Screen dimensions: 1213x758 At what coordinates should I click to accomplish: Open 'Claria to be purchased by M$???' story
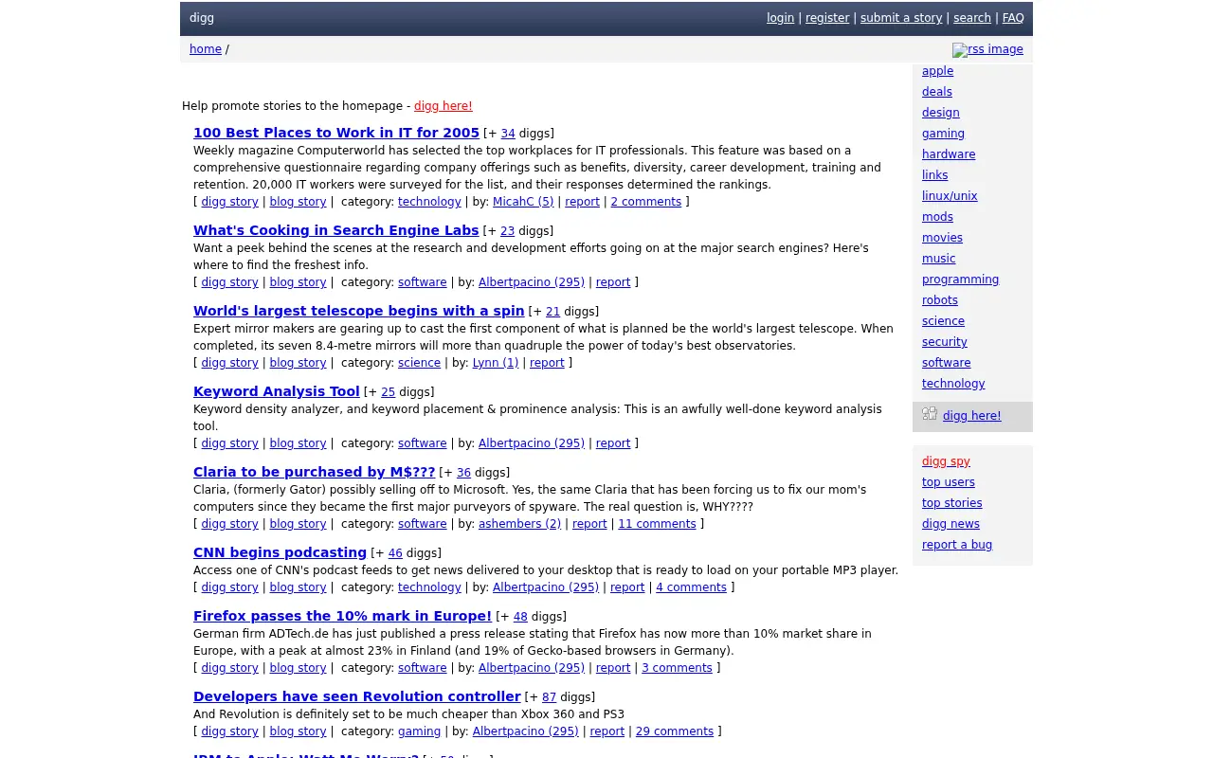click(x=315, y=472)
